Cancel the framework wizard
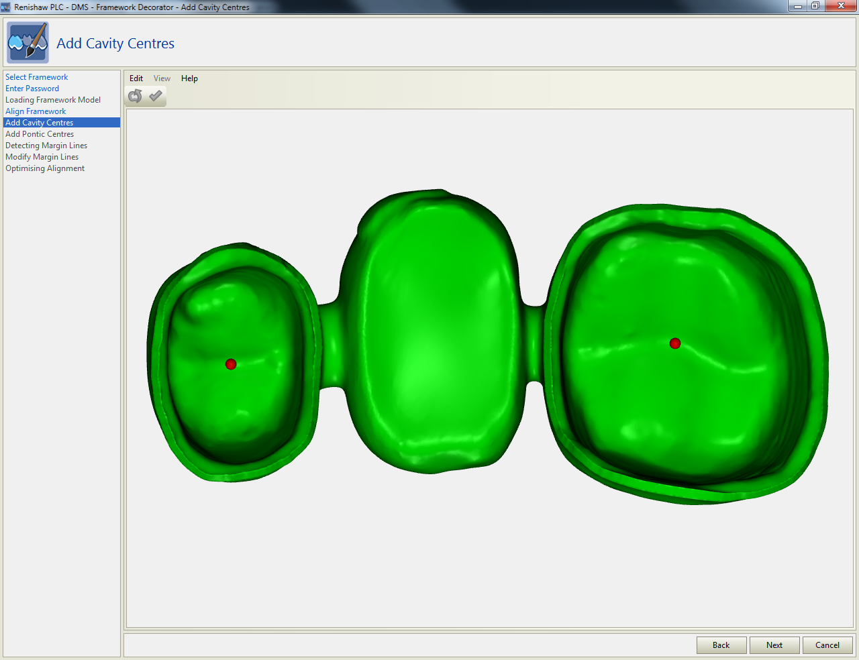The image size is (859, 660). pyautogui.click(x=827, y=645)
